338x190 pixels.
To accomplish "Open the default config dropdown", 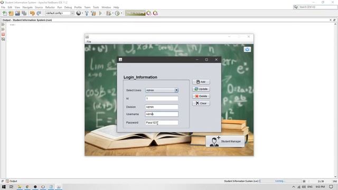I will point(60,13).
